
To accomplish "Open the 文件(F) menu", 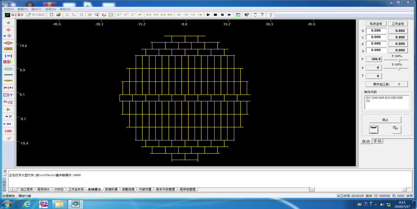I will point(9,9).
